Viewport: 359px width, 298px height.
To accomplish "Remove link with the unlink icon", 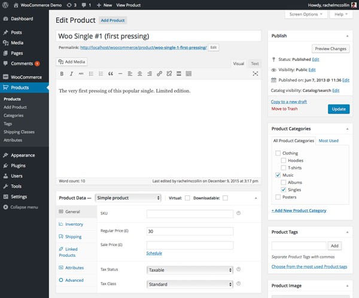I will click(169, 73).
